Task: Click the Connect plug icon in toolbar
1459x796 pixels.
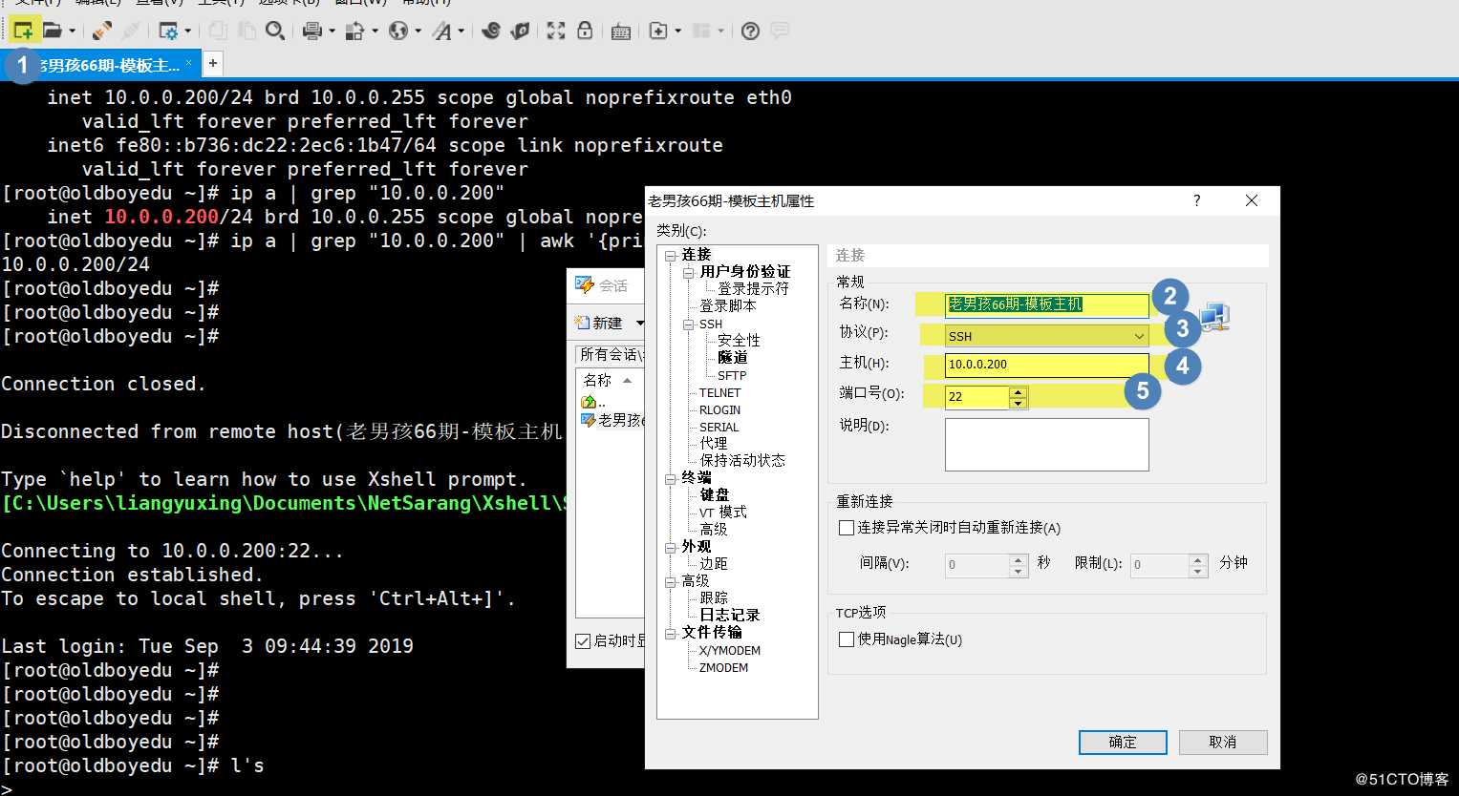Action: click(x=102, y=31)
